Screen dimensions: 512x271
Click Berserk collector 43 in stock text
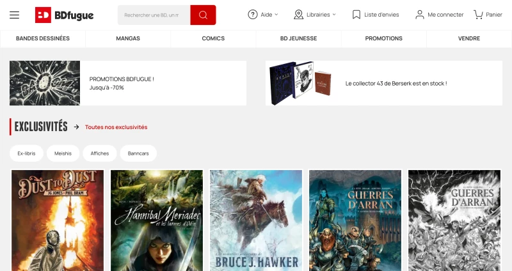(396, 84)
